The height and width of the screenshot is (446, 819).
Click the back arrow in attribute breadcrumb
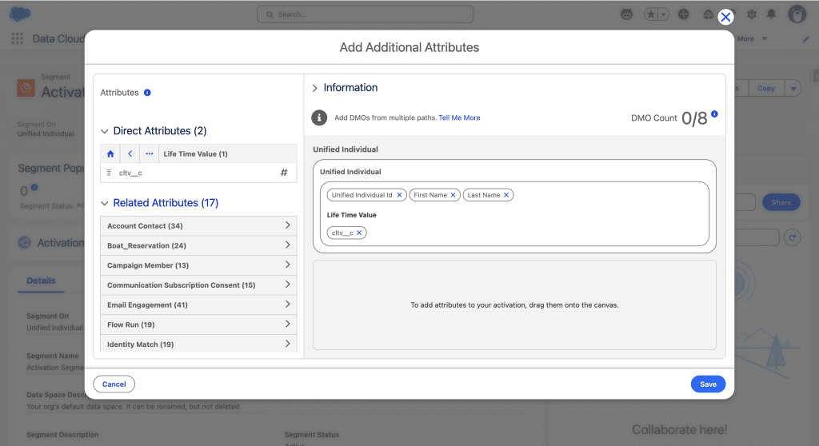coord(130,153)
